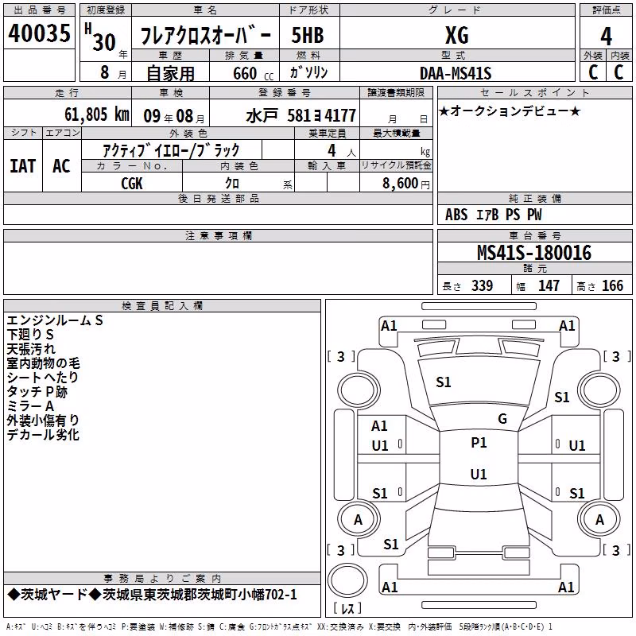Select the grade value XG

click(x=457, y=35)
